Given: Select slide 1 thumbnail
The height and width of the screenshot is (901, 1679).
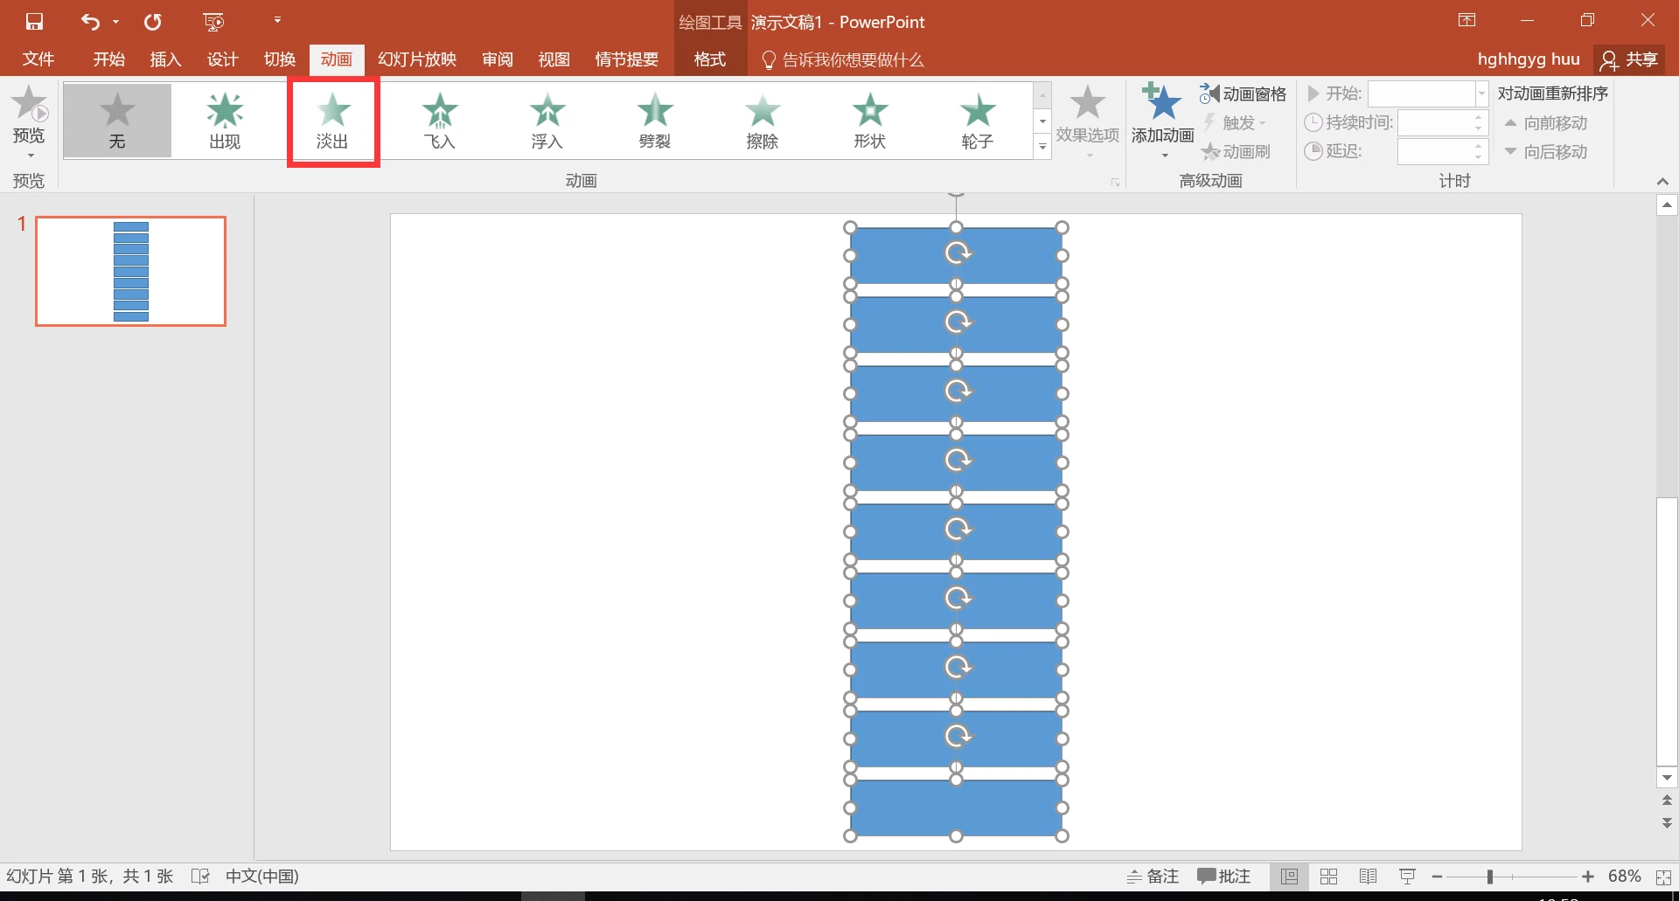Looking at the screenshot, I should pos(131,271).
